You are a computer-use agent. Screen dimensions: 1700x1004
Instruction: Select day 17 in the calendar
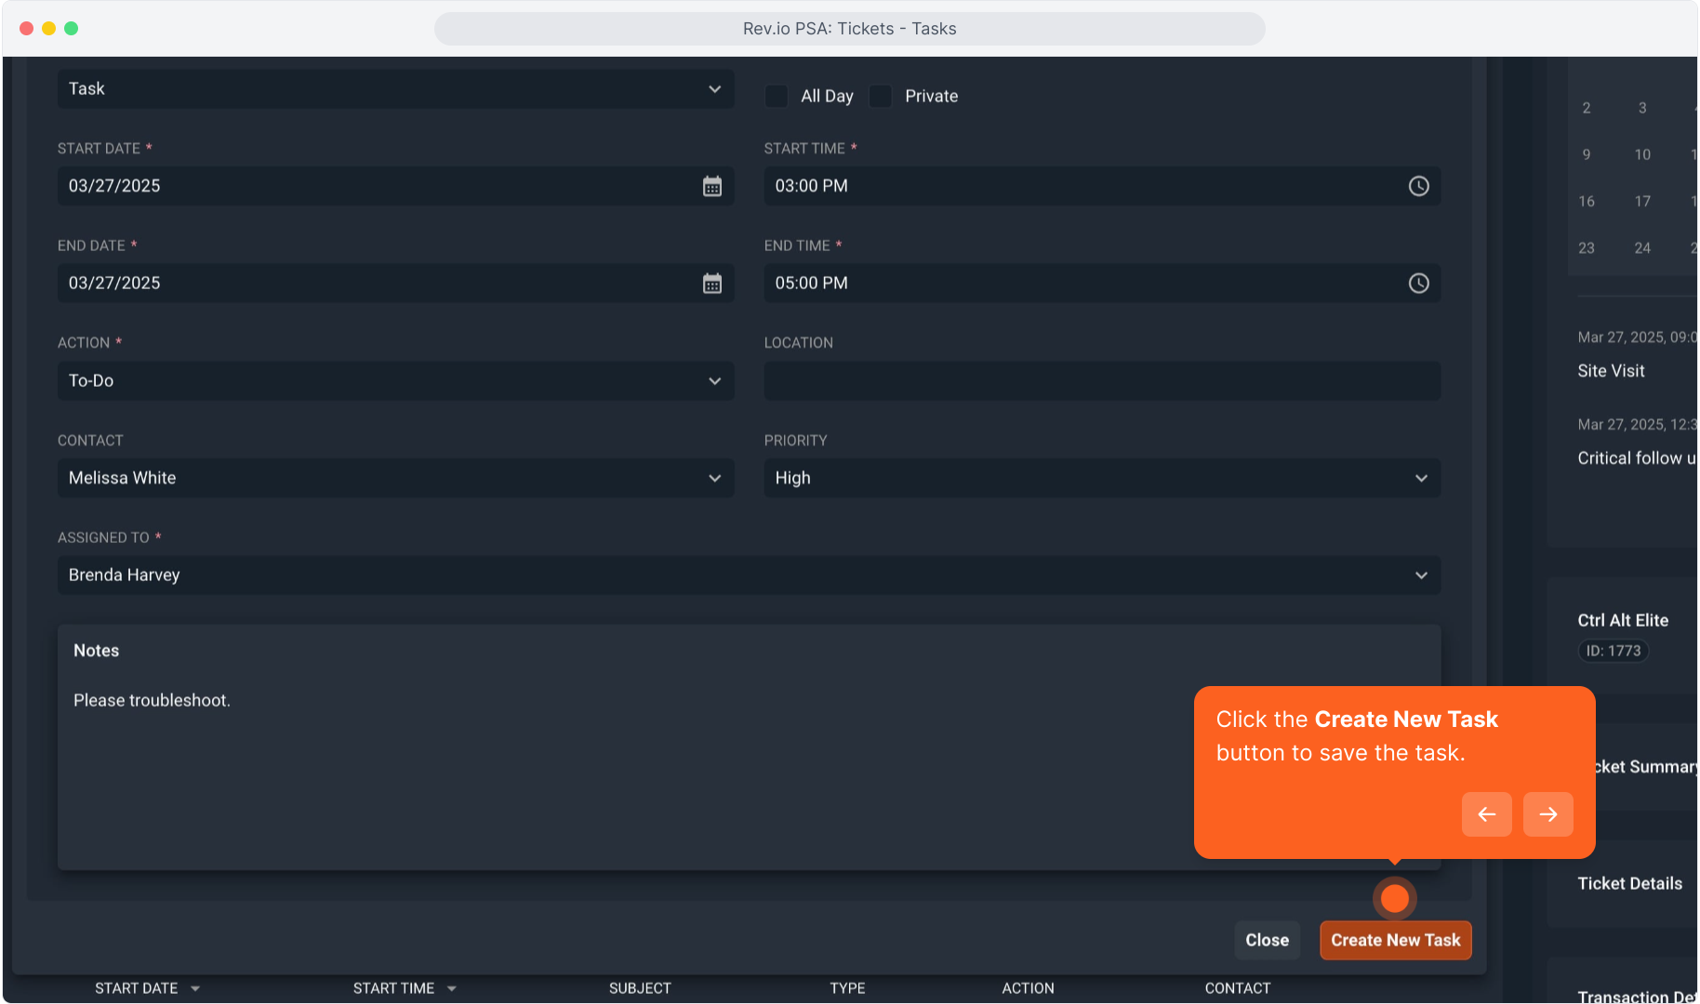click(x=1642, y=201)
